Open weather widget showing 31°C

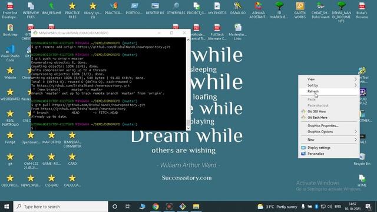(x=277, y=207)
